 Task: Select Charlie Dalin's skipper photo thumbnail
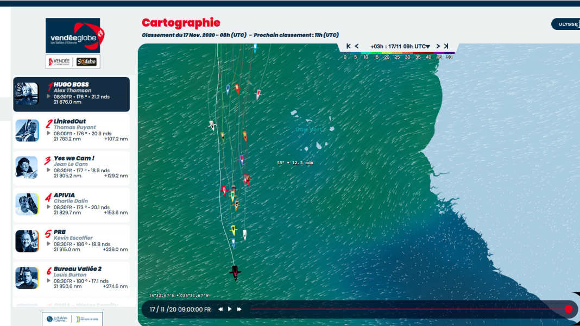[27, 204]
